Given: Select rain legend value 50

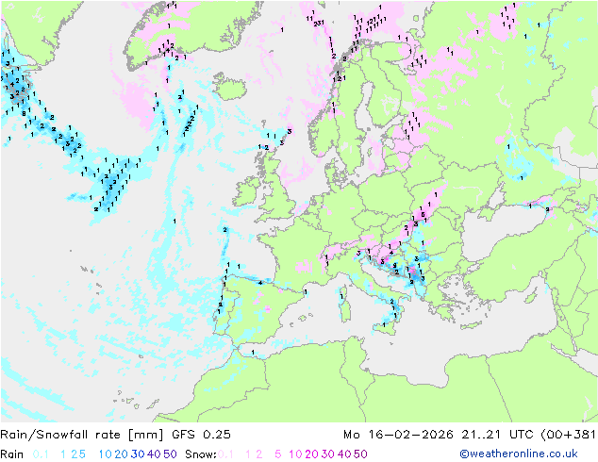Looking at the screenshot, I should [x=170, y=454].
